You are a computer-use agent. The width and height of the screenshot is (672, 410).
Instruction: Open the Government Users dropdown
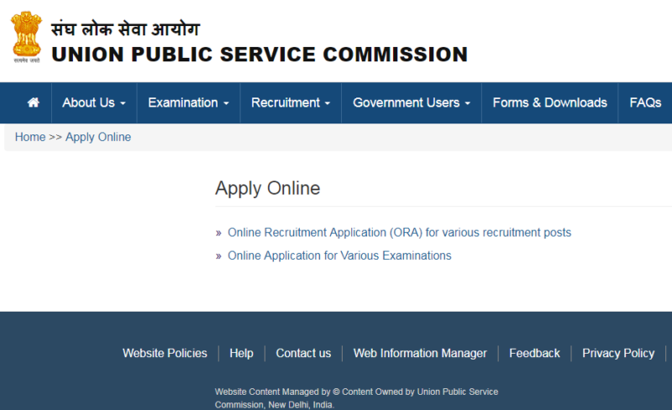tap(411, 102)
